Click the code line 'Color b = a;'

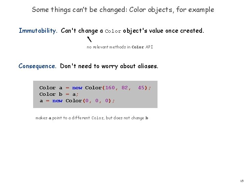tap(59, 94)
